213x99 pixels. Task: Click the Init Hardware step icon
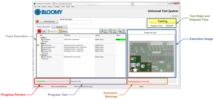[42, 39]
